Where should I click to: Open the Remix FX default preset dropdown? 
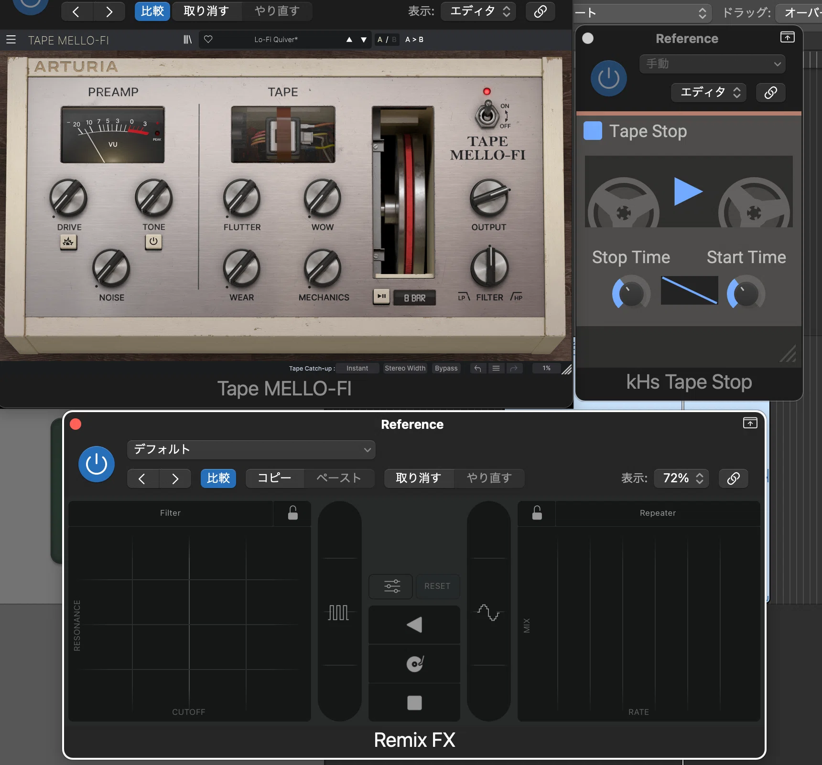point(251,449)
